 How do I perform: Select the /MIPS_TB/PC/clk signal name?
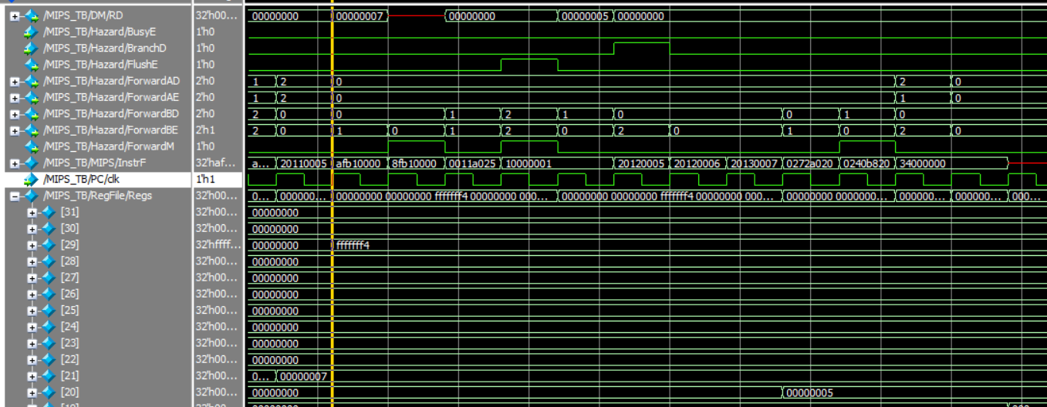click(x=80, y=179)
